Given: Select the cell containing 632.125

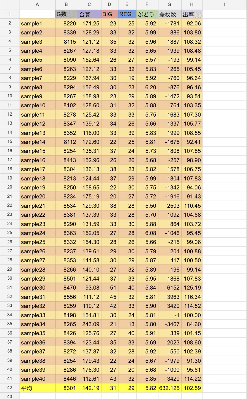Looking at the screenshot, I should (x=170, y=388).
